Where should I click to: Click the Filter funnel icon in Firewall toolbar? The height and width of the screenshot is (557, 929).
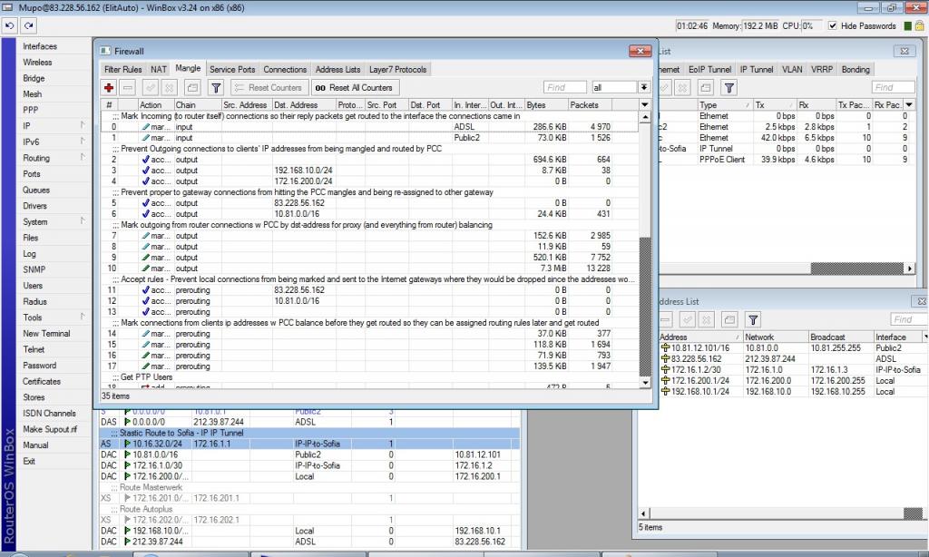(x=216, y=88)
